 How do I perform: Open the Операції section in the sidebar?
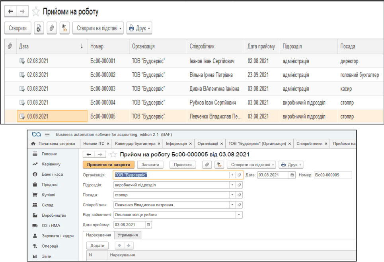[50, 246]
